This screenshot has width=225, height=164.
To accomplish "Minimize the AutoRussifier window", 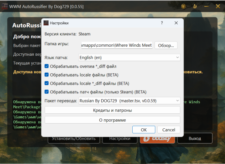I will [206, 6].
